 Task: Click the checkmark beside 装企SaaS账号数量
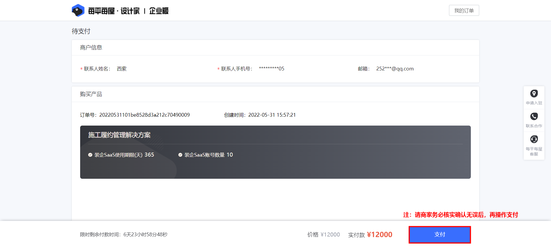click(x=180, y=155)
